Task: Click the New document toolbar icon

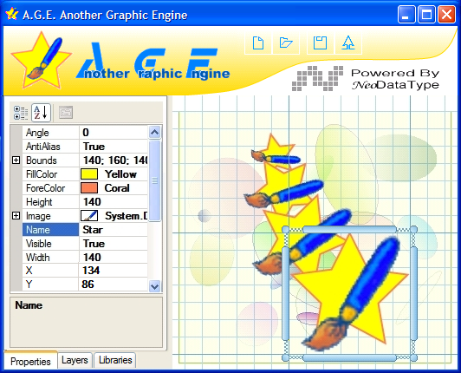Action: [x=258, y=43]
